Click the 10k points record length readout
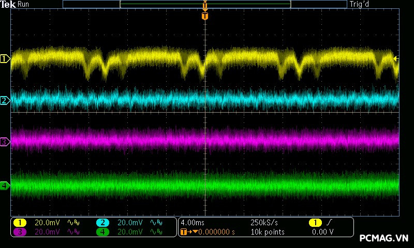Viewport: 414px width, 248px height. tap(267, 232)
